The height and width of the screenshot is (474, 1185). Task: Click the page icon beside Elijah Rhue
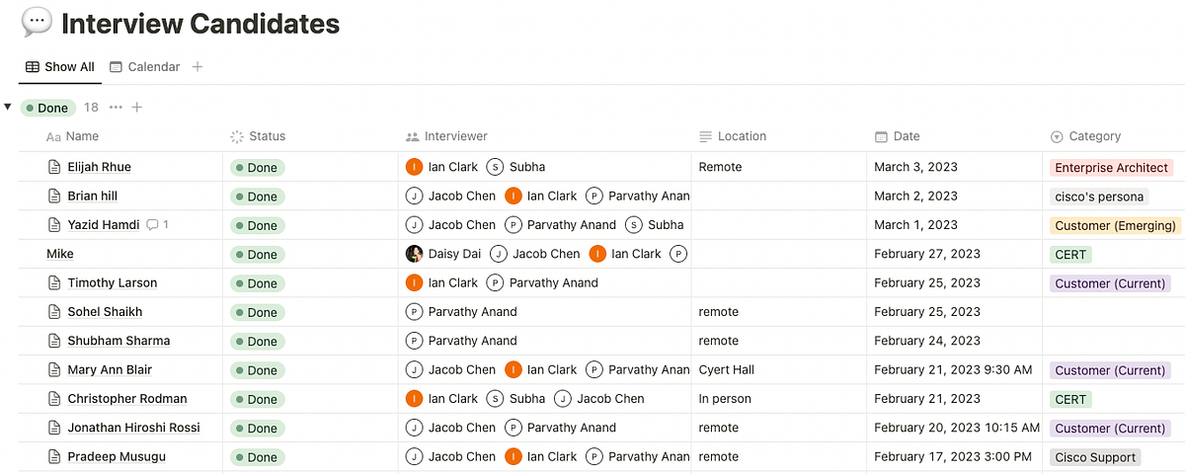pyautogui.click(x=55, y=167)
